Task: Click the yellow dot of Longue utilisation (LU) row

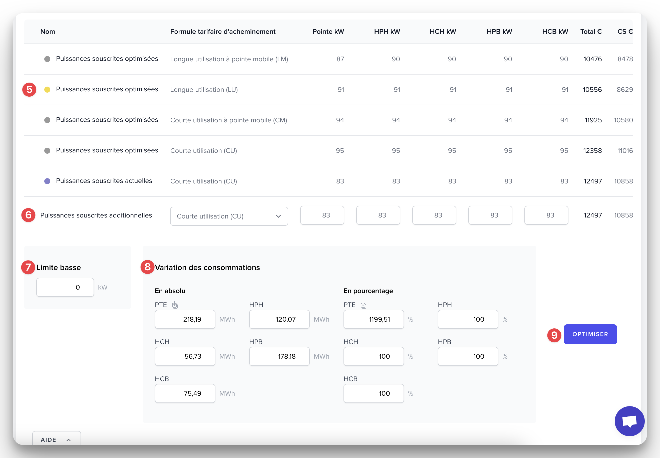Action: point(47,90)
